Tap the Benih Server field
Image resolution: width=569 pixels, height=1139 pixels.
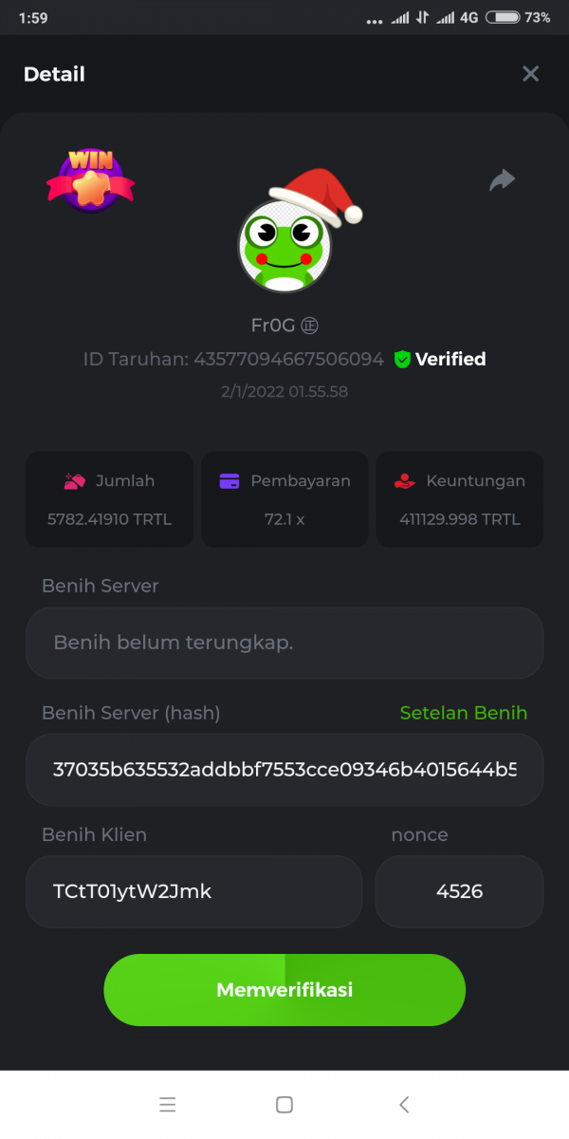pos(284,643)
